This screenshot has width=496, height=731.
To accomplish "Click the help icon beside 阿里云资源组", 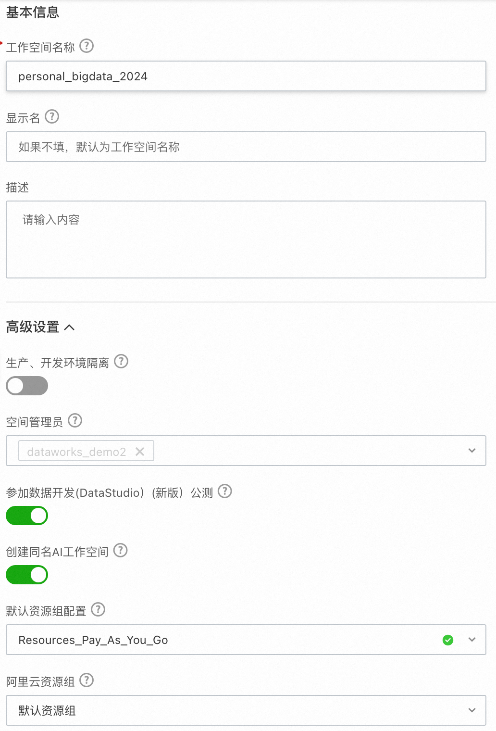I will click(x=86, y=681).
